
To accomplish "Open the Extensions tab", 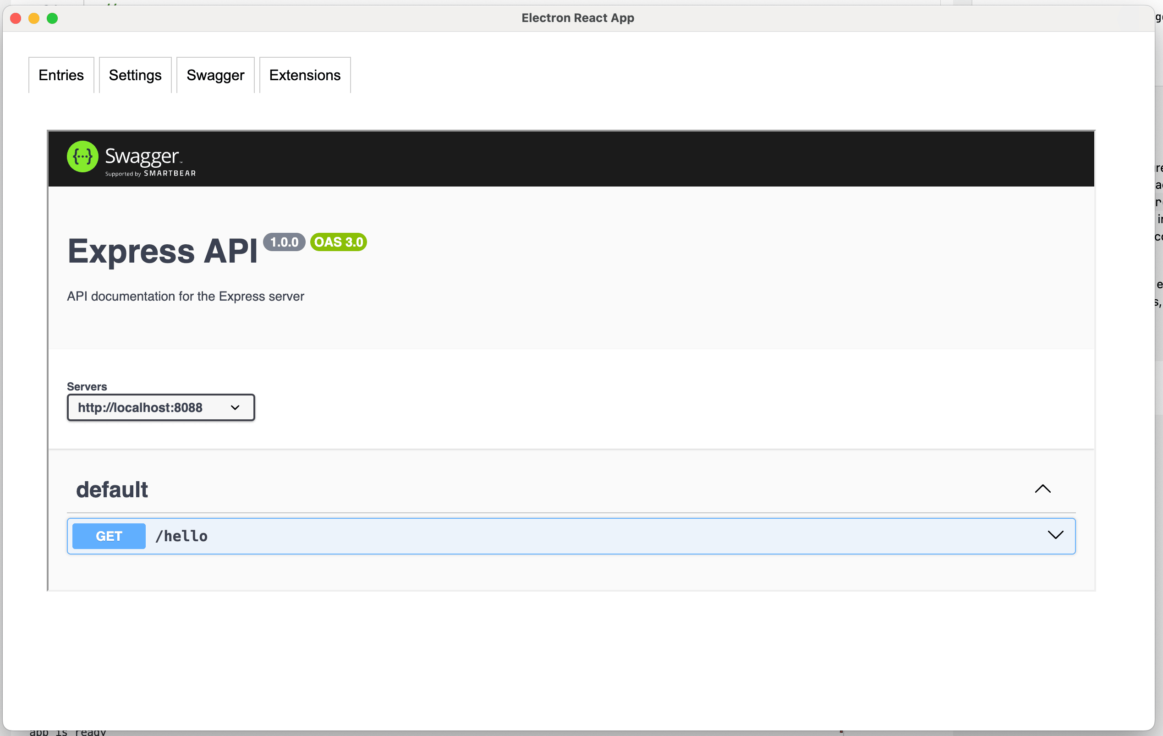I will [x=305, y=75].
